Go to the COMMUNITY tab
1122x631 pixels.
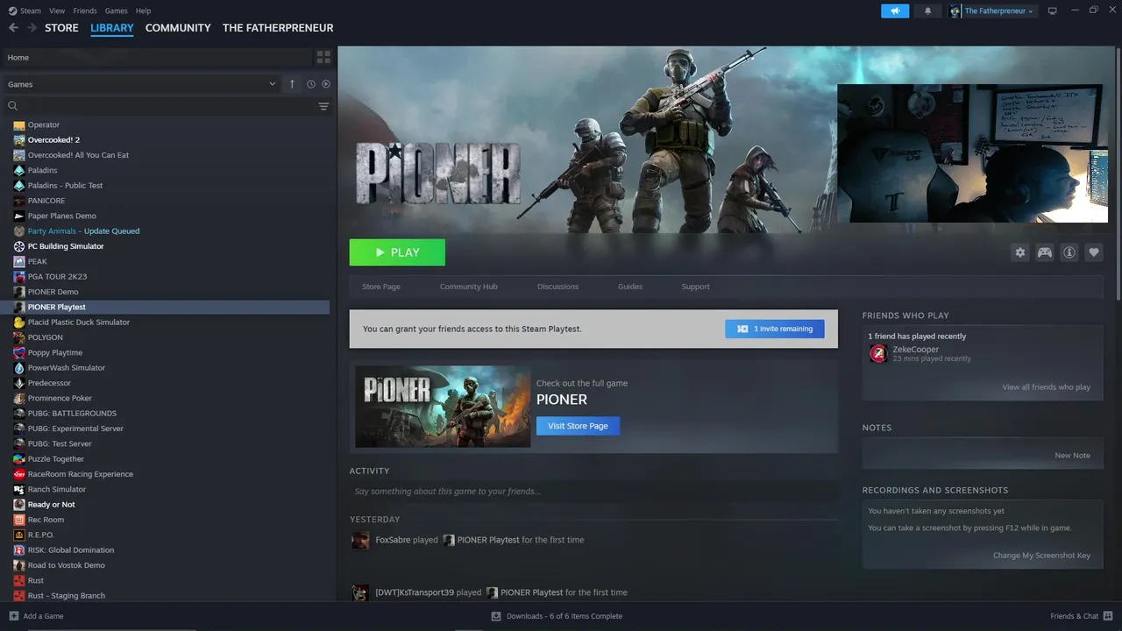coord(178,28)
